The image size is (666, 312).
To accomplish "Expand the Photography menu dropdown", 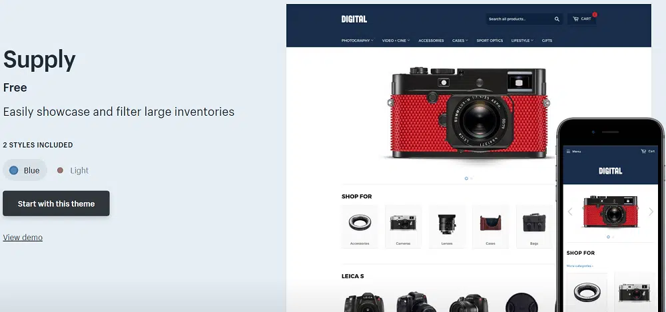I will [357, 41].
